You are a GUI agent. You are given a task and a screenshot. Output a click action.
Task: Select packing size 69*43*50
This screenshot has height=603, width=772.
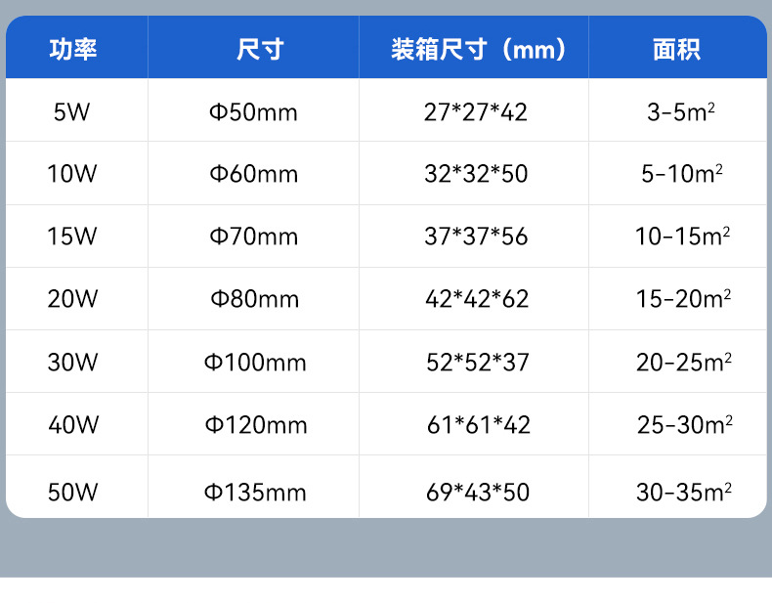pyautogui.click(x=478, y=492)
